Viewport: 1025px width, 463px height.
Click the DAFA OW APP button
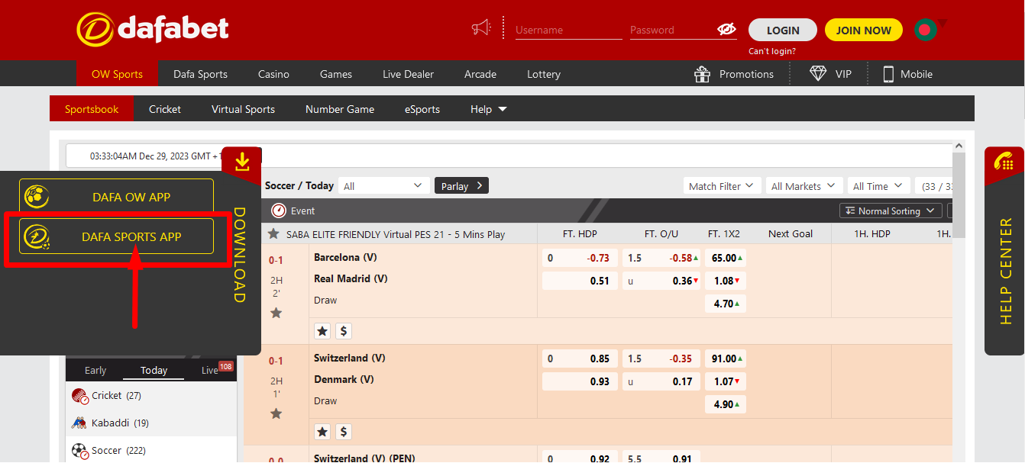(x=117, y=197)
